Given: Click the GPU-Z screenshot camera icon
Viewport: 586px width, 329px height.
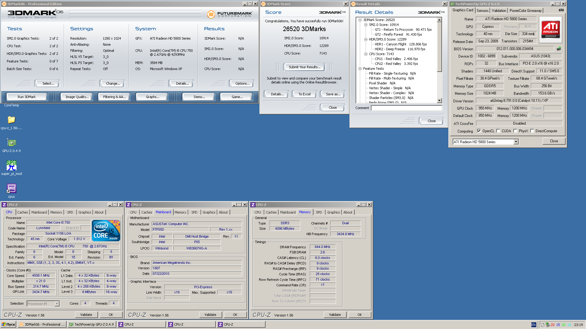Looking at the screenshot, I should click(x=561, y=10).
